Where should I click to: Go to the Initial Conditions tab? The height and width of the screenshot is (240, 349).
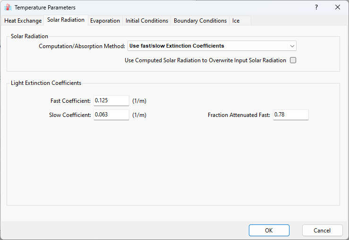tap(147, 21)
